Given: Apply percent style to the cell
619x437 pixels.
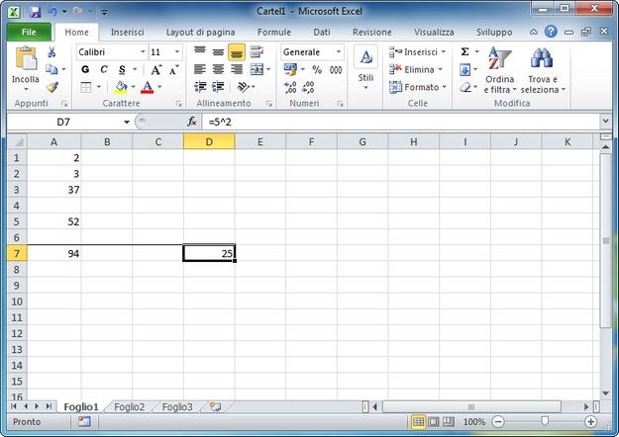Looking at the screenshot, I should [317, 70].
